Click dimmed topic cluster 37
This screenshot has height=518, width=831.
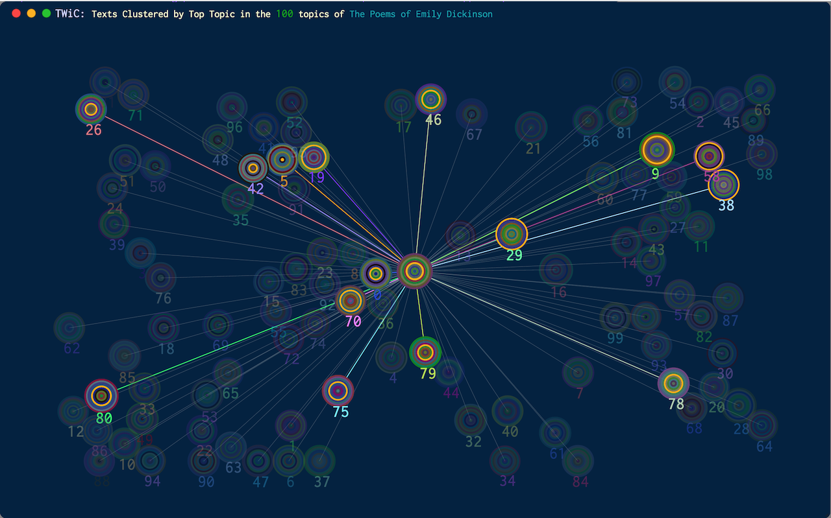pyautogui.click(x=319, y=461)
